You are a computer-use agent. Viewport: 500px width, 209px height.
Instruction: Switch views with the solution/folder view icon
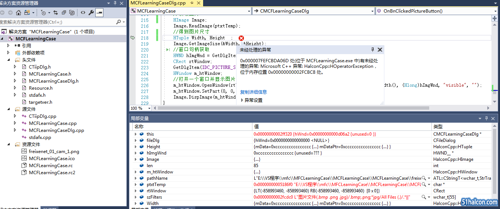click(x=27, y=13)
